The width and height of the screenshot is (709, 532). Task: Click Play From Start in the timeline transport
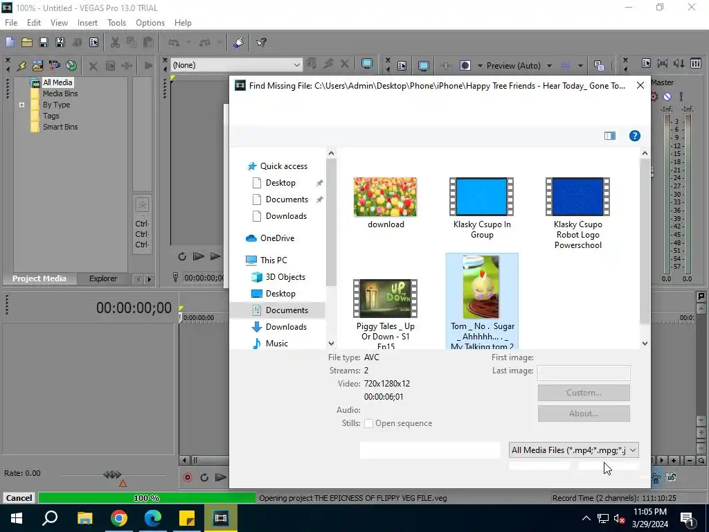[x=220, y=477]
